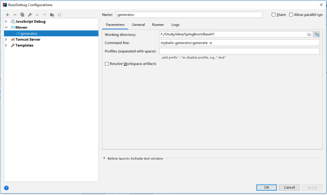327x195 pixels.
Task: Select Templates tree item label
Action: (x=24, y=45)
